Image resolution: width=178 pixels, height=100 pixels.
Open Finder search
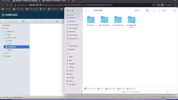[174, 11]
